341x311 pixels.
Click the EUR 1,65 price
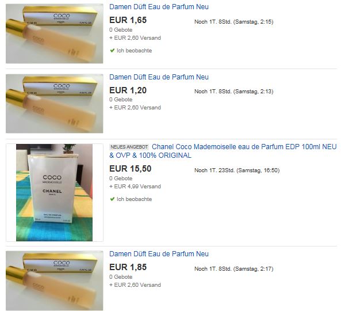coord(128,20)
